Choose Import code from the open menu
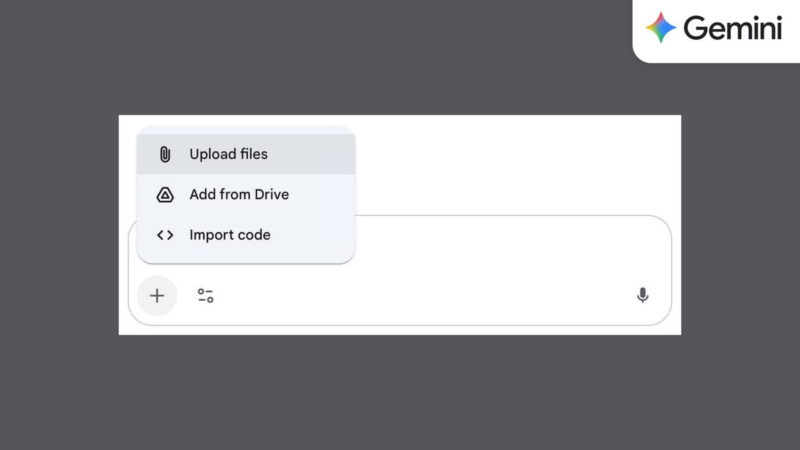The image size is (800, 450). [x=230, y=235]
